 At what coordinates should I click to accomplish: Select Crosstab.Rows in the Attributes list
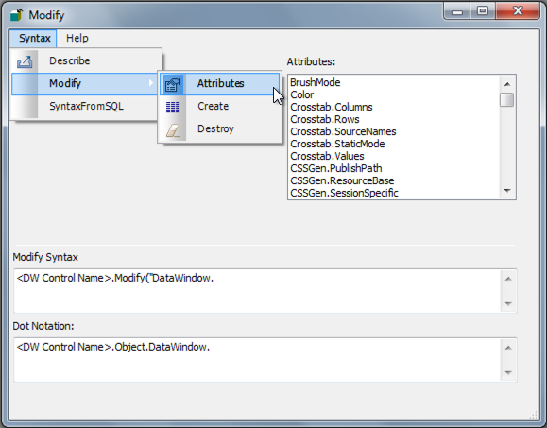coord(324,119)
